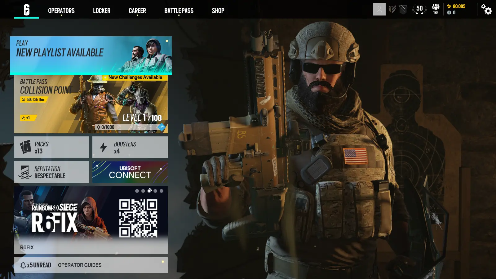Open the player profile avatar
Viewport: 496px width, 279px height.
click(379, 10)
